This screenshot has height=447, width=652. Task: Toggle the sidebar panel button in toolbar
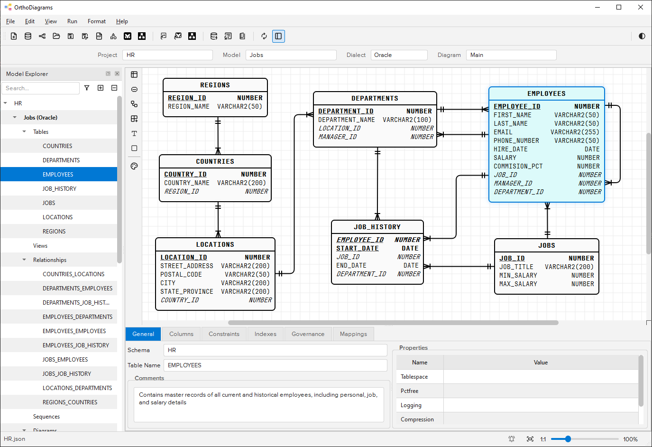pos(278,36)
